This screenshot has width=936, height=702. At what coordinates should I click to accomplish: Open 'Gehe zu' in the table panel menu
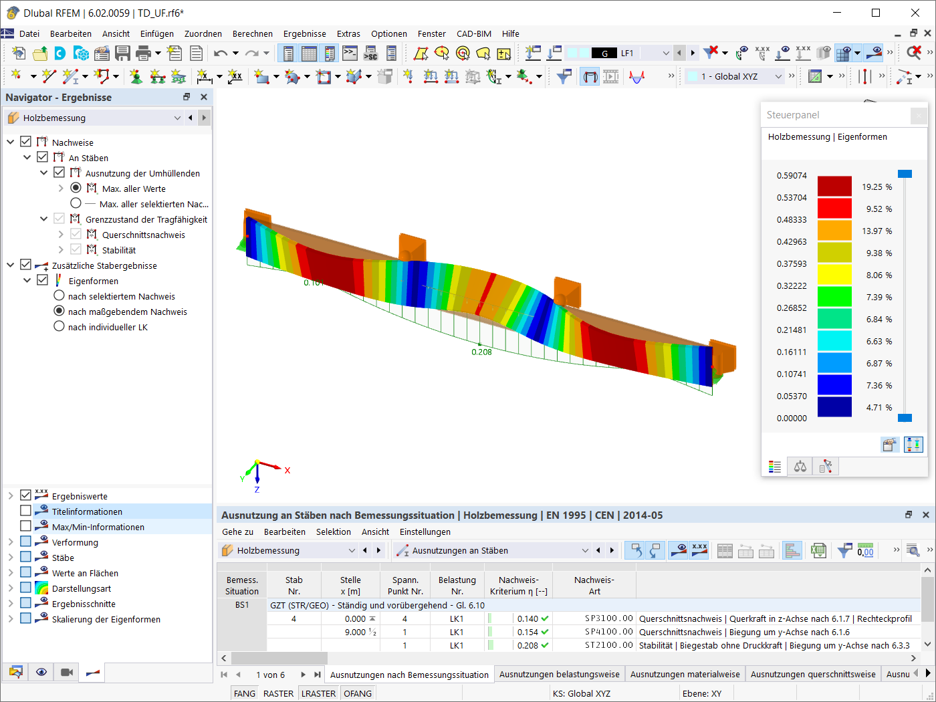[238, 532]
